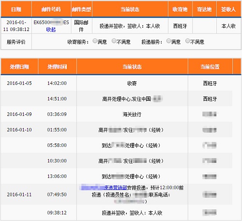This screenshot has height=221, width=242.
Task: Click the 邮件号码 column header
Action: click(x=51, y=9)
